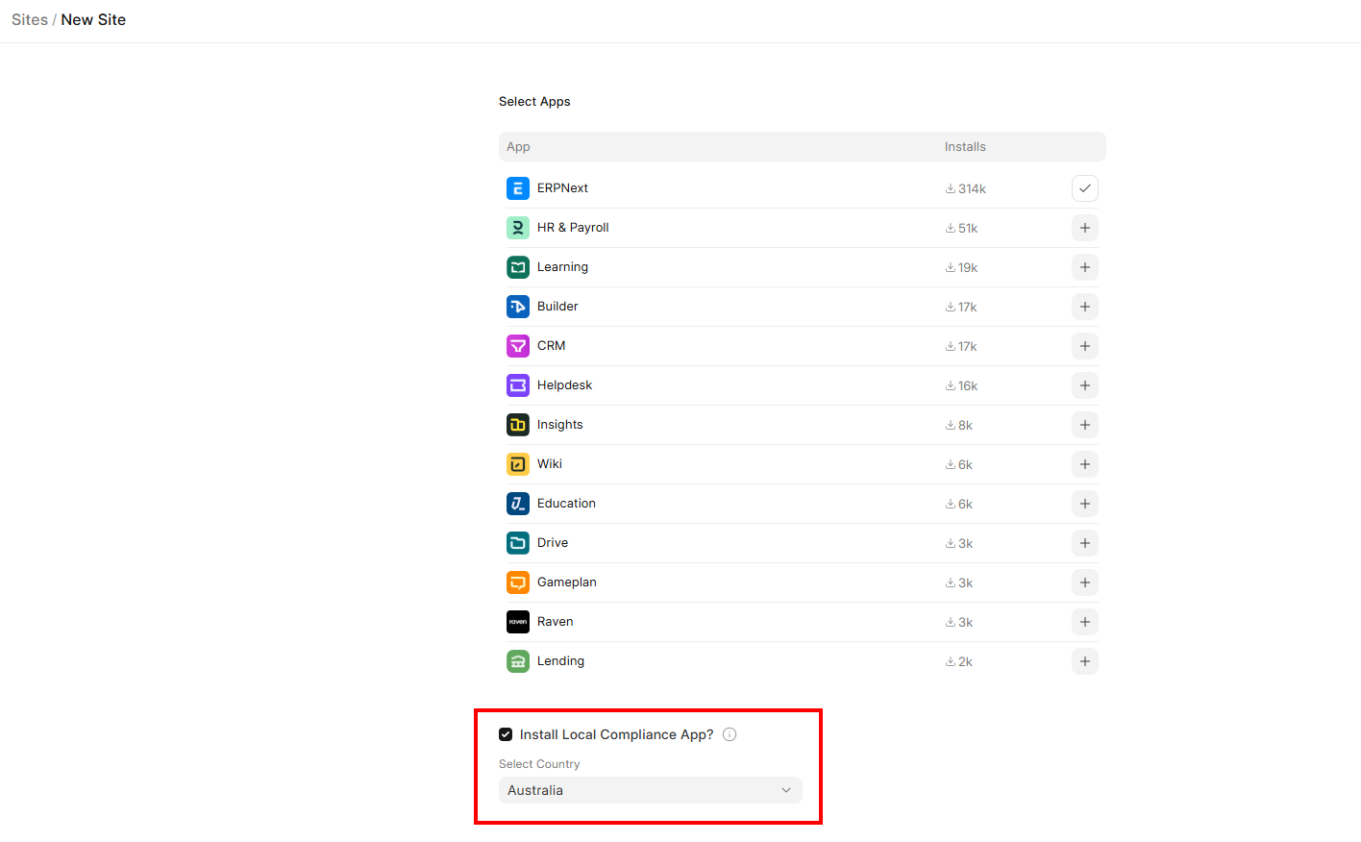This screenshot has width=1361, height=842.
Task: Open the Select Country dropdown
Action: tap(650, 790)
